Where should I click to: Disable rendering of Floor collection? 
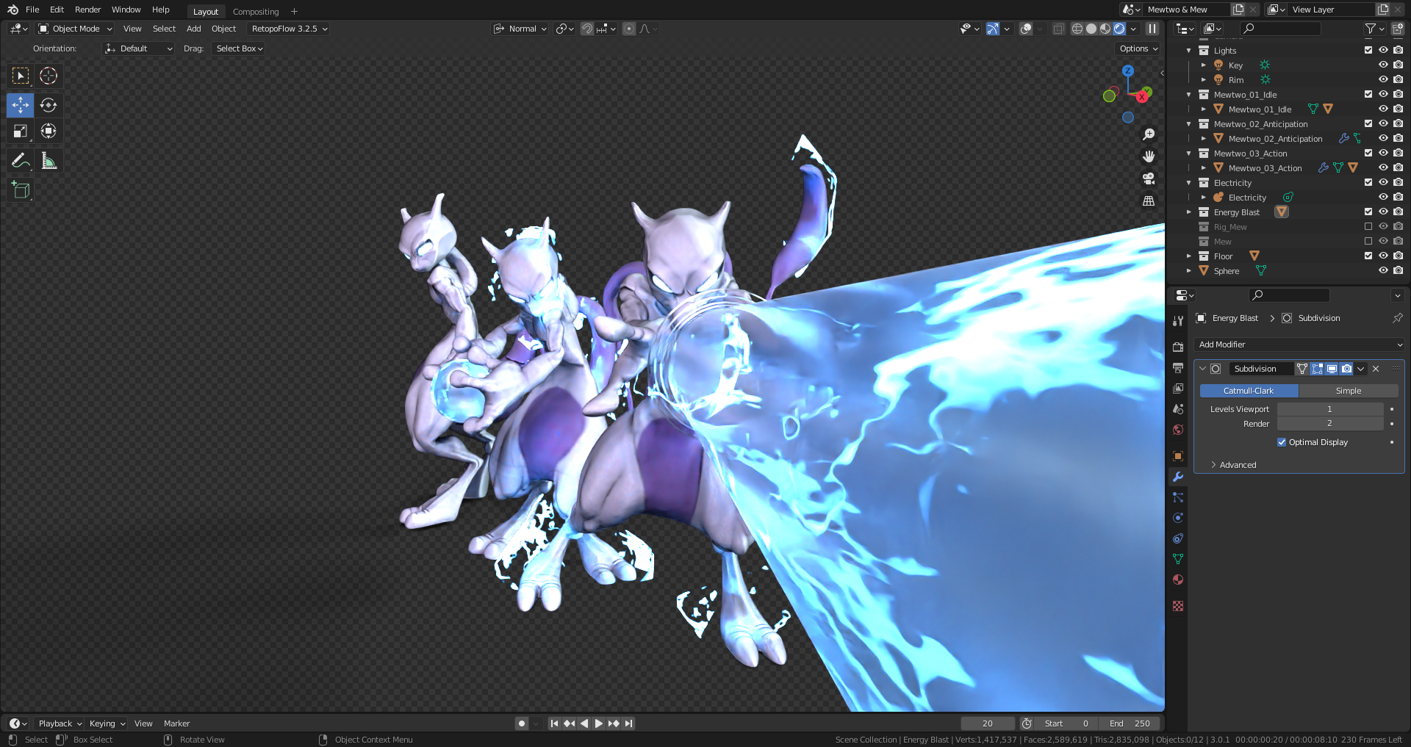point(1398,256)
